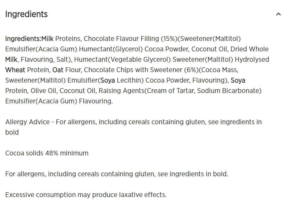This screenshot has width=292, height=203.
Task: Click the 'Humectant(Vegetable Glycerol)' text
Action: [x=122, y=60]
